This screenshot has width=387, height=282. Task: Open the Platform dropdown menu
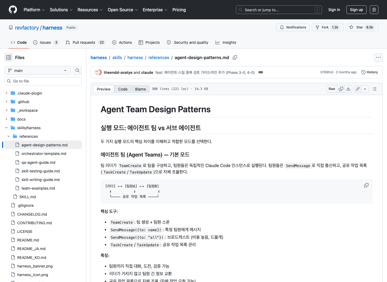[34, 10]
